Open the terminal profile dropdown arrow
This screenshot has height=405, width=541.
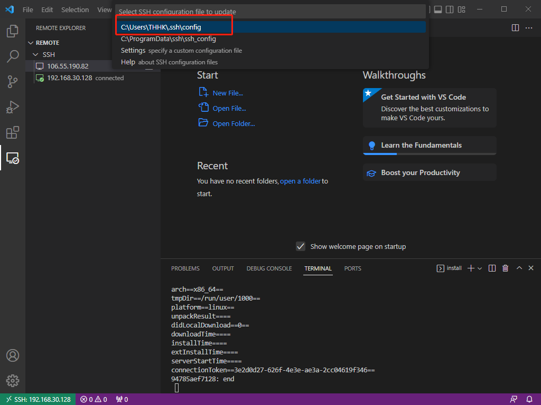pyautogui.click(x=480, y=268)
